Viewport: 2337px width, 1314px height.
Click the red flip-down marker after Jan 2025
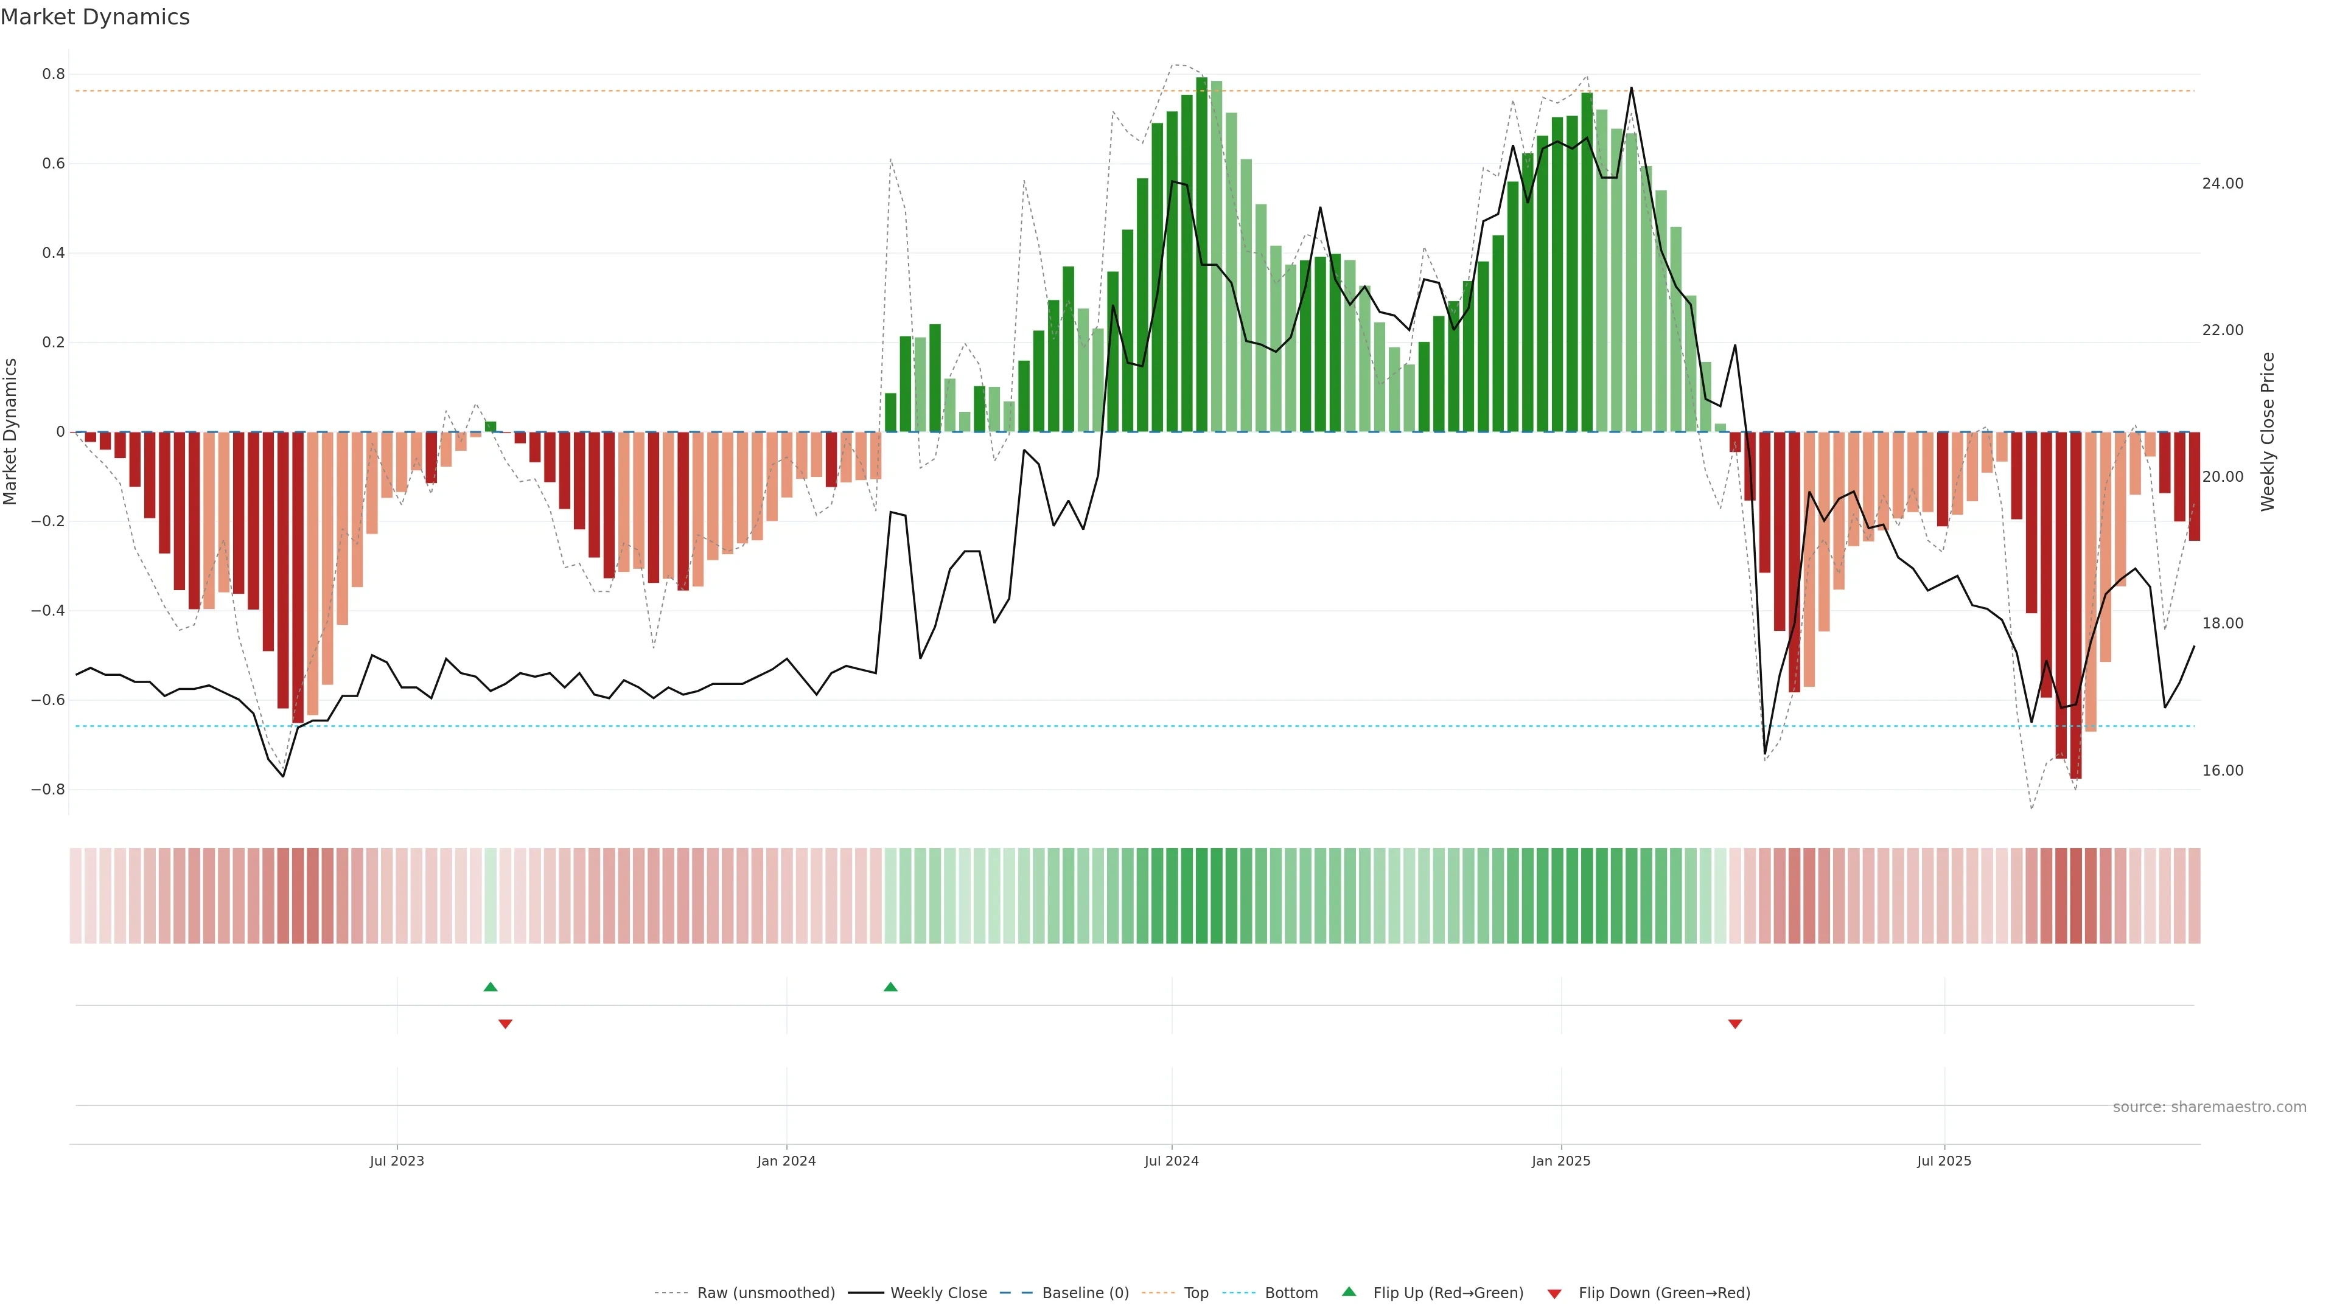(x=1734, y=1024)
